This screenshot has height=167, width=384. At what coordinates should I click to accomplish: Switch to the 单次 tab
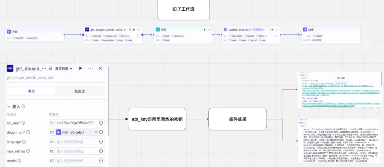[x=31, y=91]
